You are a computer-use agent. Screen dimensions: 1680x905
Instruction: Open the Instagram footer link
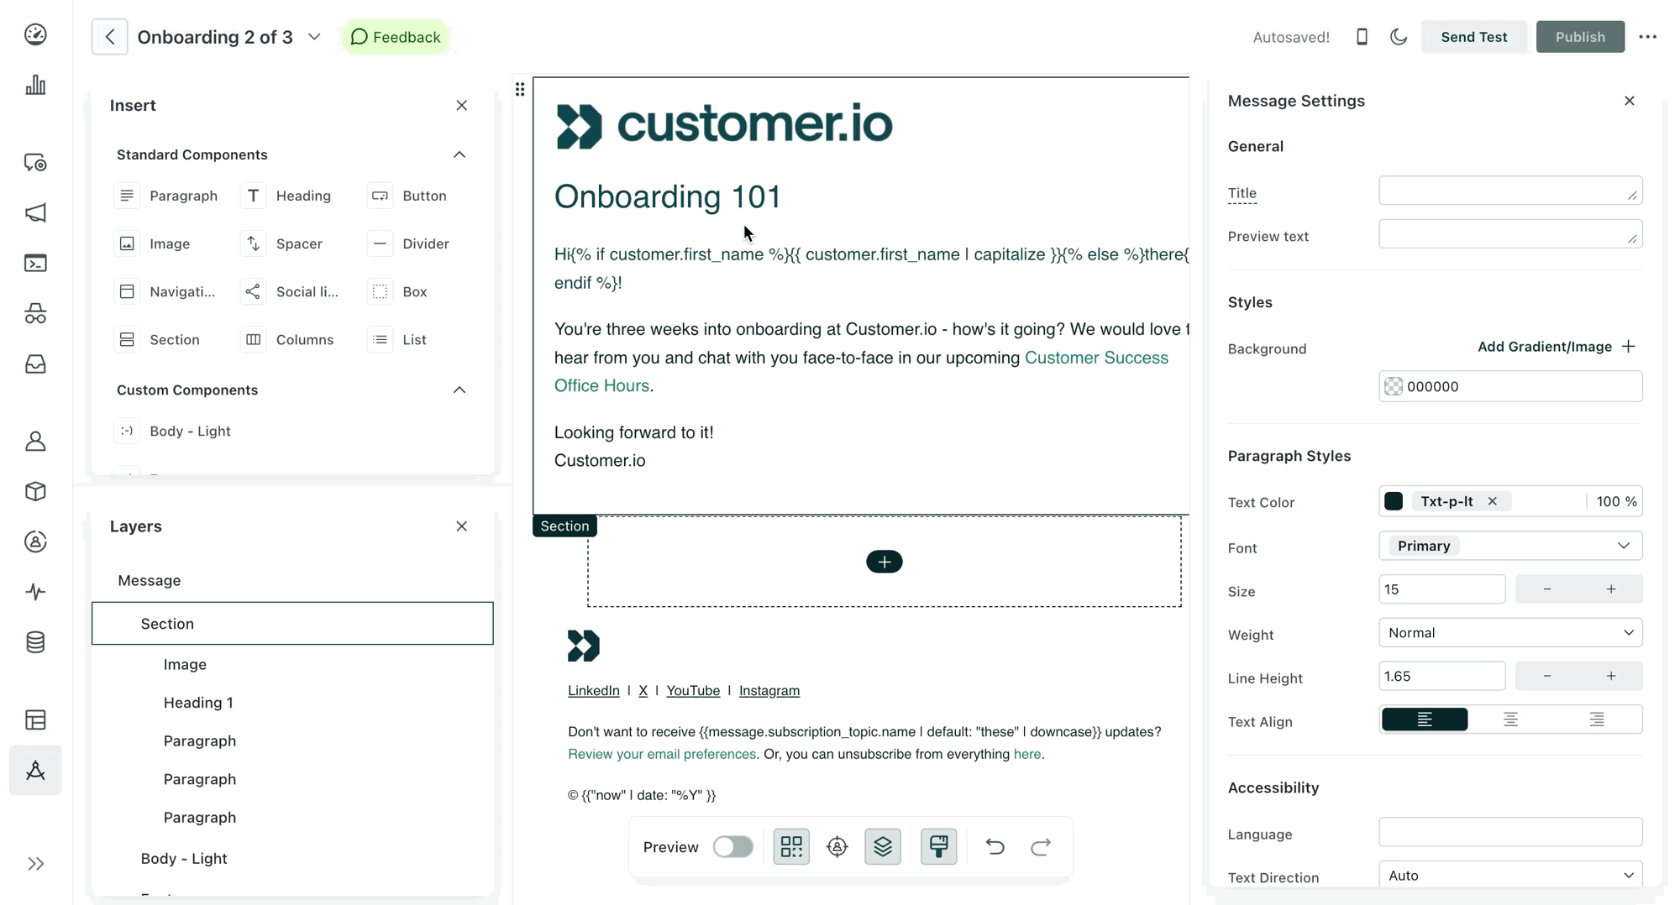(769, 690)
